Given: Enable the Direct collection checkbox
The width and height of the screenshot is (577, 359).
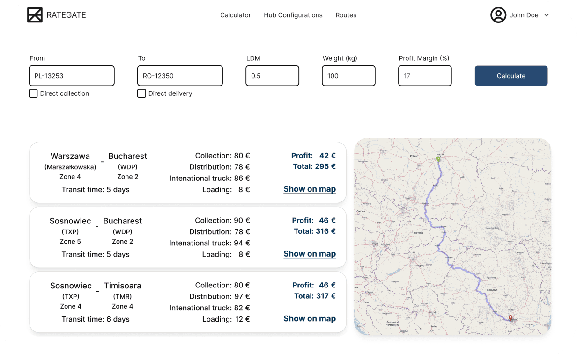Looking at the screenshot, I should click(33, 93).
